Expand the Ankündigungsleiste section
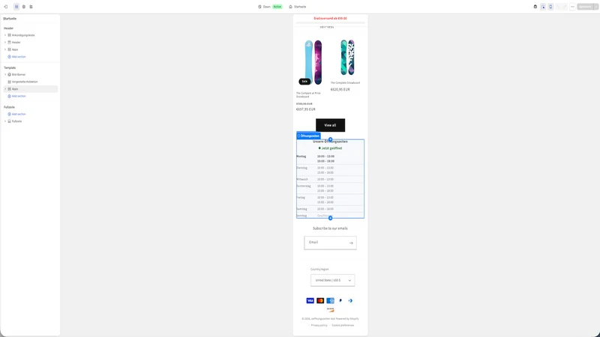This screenshot has width=600, height=337. pos(5,35)
